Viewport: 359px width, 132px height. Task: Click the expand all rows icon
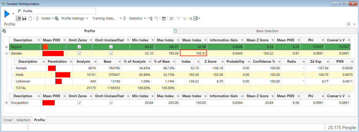(156, 18)
